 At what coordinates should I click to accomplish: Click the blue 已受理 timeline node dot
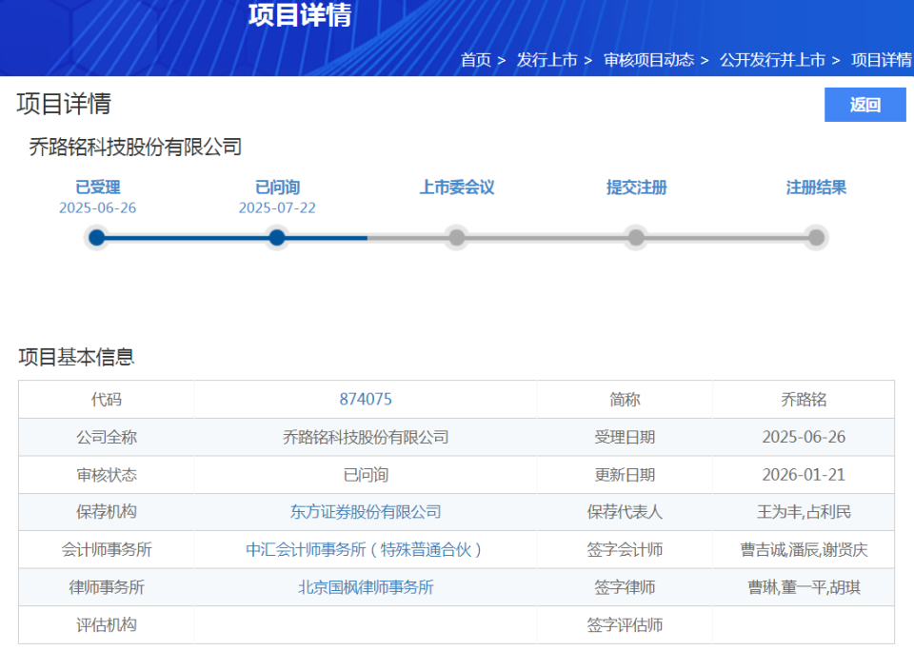point(96,237)
